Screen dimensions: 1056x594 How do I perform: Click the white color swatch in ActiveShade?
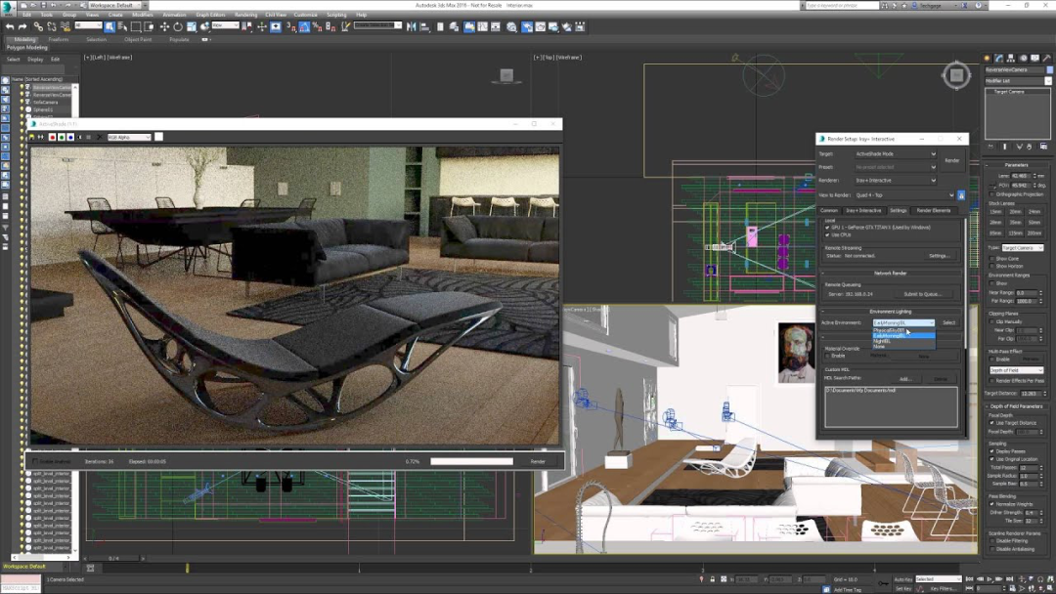tap(159, 138)
